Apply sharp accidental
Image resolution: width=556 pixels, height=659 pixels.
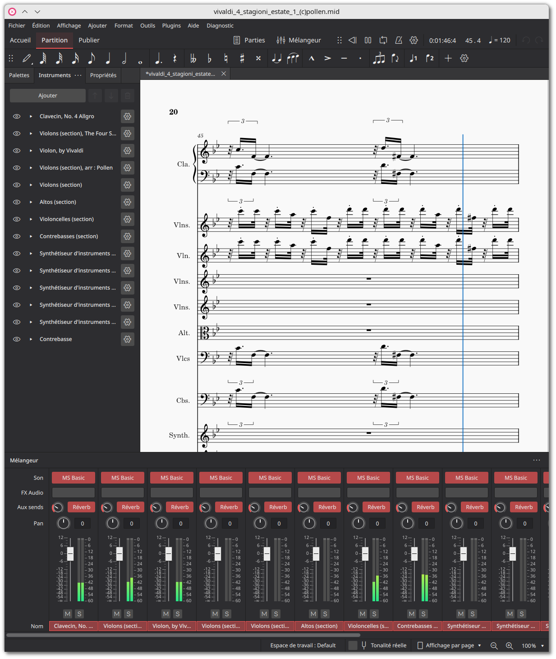click(242, 58)
